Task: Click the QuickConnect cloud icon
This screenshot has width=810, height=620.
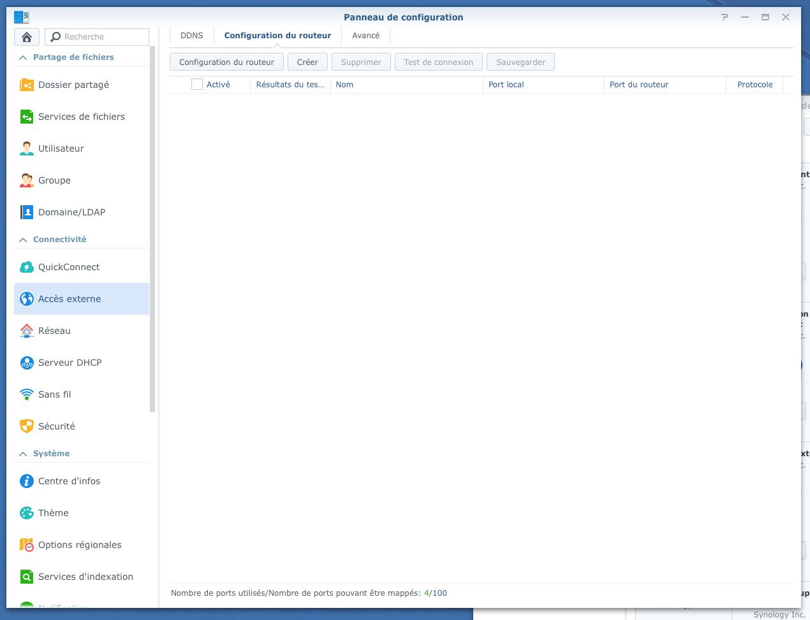Action: (27, 267)
